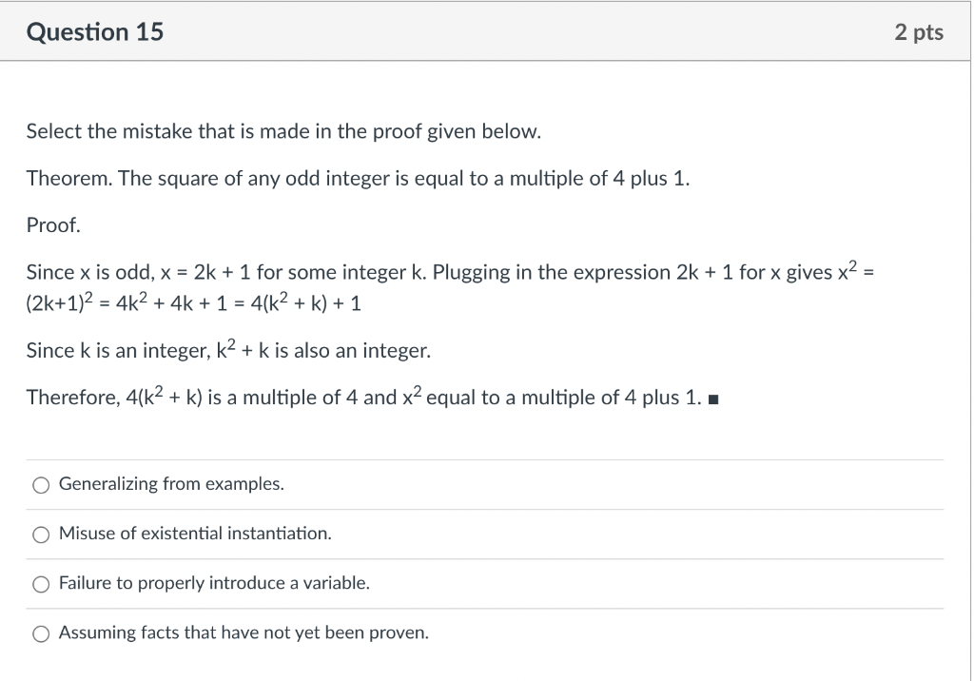Select "Assuming facts that have not yet been proven"
Screen dimensions: 974x681
point(41,632)
